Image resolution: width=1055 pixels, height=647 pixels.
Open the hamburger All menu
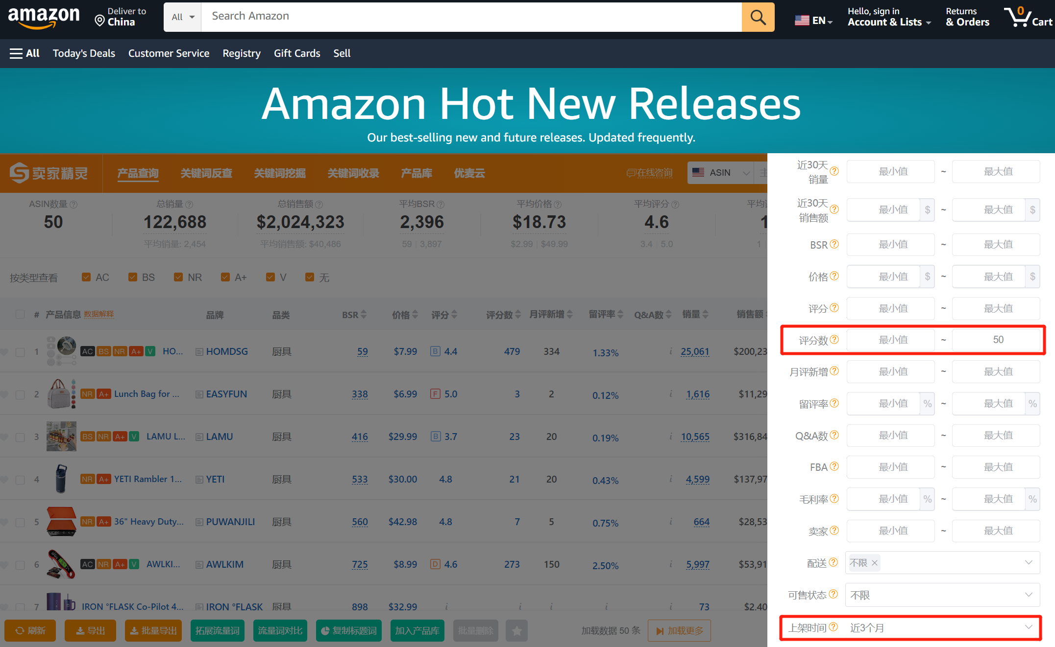(x=25, y=53)
